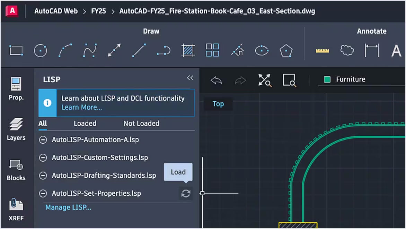The width and height of the screenshot is (406, 229).
Task: Collapse the LISP panel with double chevron
Action: pyautogui.click(x=190, y=78)
